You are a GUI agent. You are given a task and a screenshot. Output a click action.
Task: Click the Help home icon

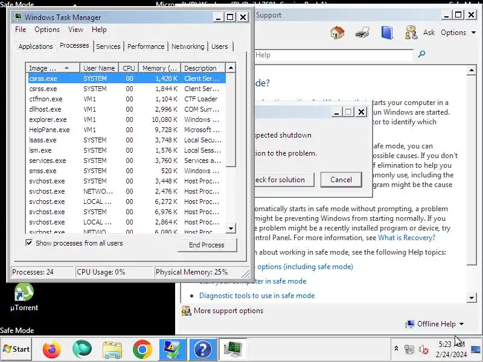337,33
